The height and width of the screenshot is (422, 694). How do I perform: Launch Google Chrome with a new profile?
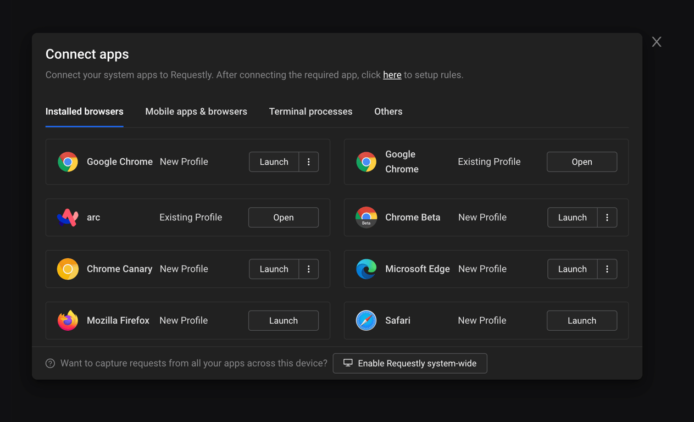pos(274,162)
